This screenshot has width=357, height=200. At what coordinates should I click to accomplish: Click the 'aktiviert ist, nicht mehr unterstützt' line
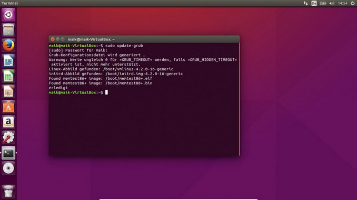96,65
